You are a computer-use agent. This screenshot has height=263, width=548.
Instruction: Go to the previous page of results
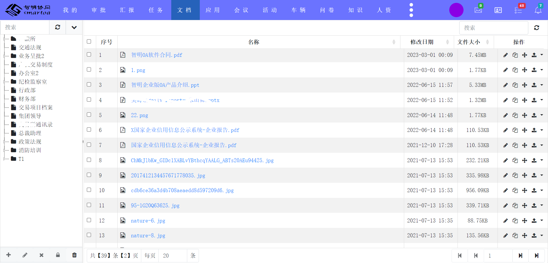tap(476, 256)
